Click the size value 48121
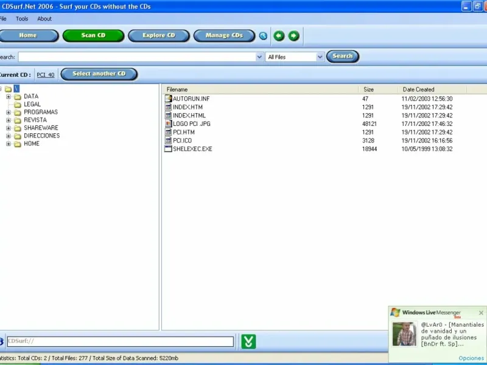The height and width of the screenshot is (365, 487). click(370, 124)
